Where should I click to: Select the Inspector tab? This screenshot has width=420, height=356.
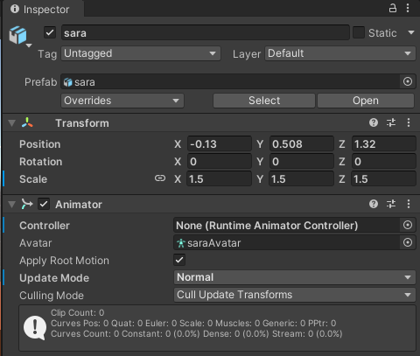(x=43, y=9)
